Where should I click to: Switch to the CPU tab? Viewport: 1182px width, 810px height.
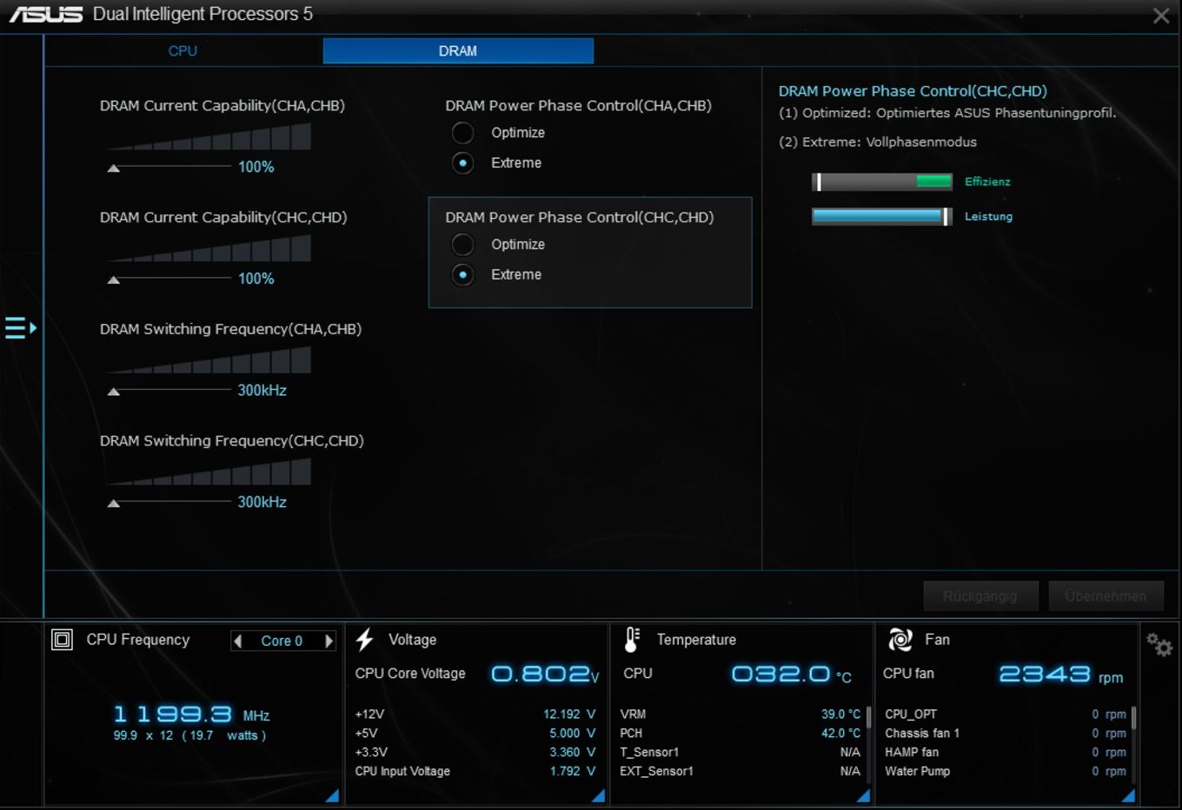pyautogui.click(x=183, y=51)
